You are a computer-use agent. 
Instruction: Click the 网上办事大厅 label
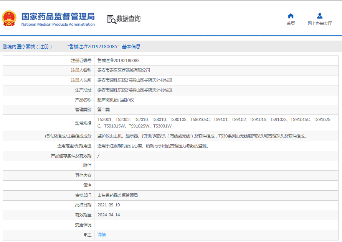pyautogui.click(x=320, y=23)
